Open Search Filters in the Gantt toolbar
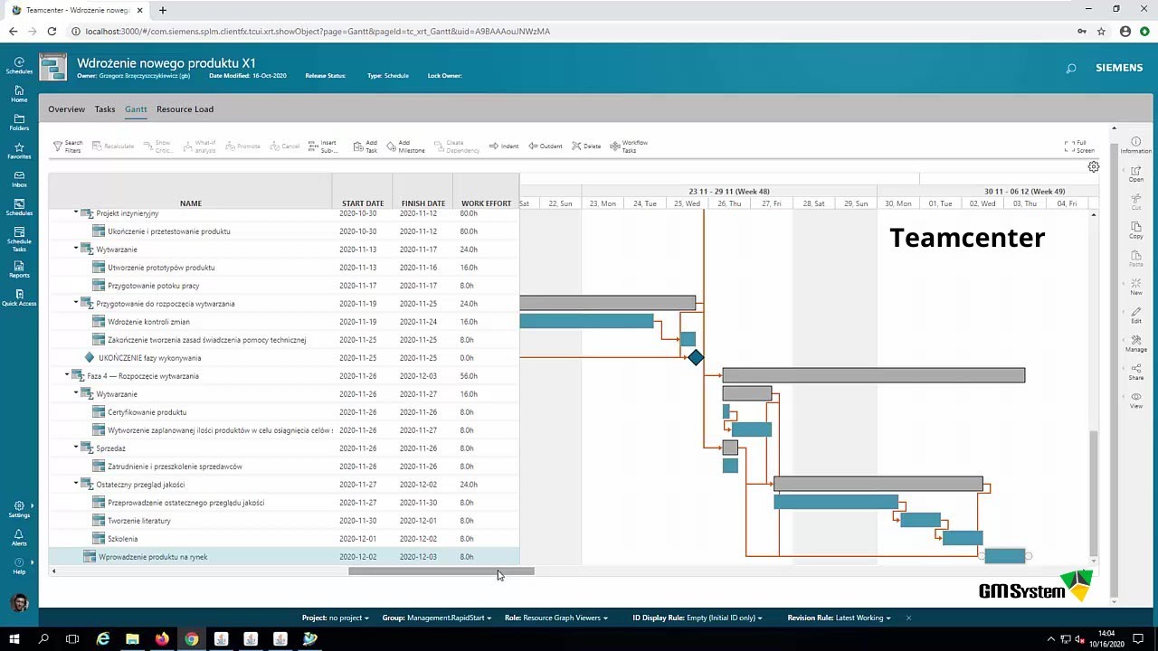This screenshot has height=651, width=1158. click(x=68, y=146)
